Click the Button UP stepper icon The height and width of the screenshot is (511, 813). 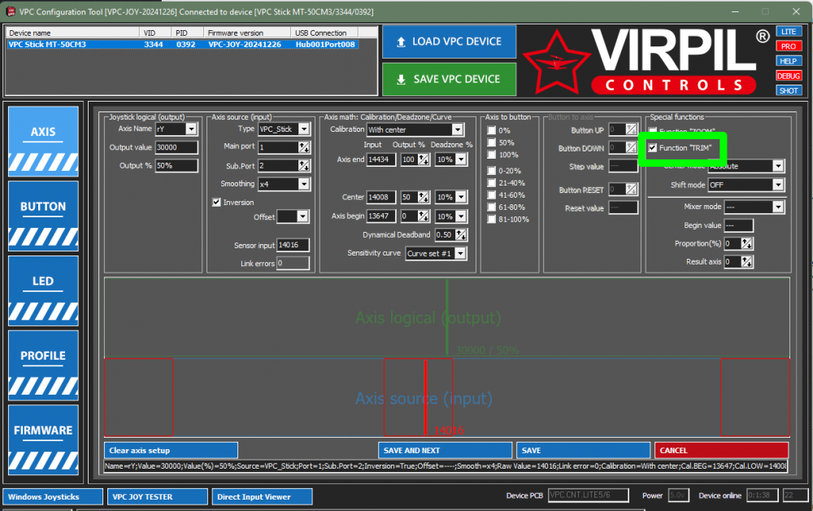(x=632, y=129)
